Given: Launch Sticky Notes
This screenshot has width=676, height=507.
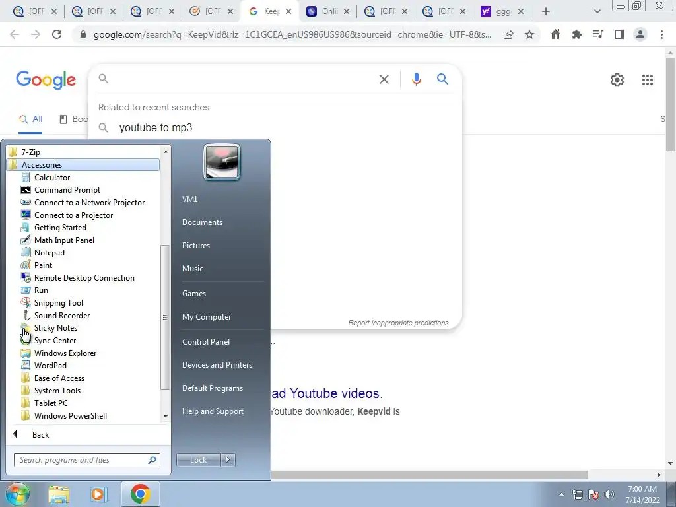Looking at the screenshot, I should pos(55,327).
